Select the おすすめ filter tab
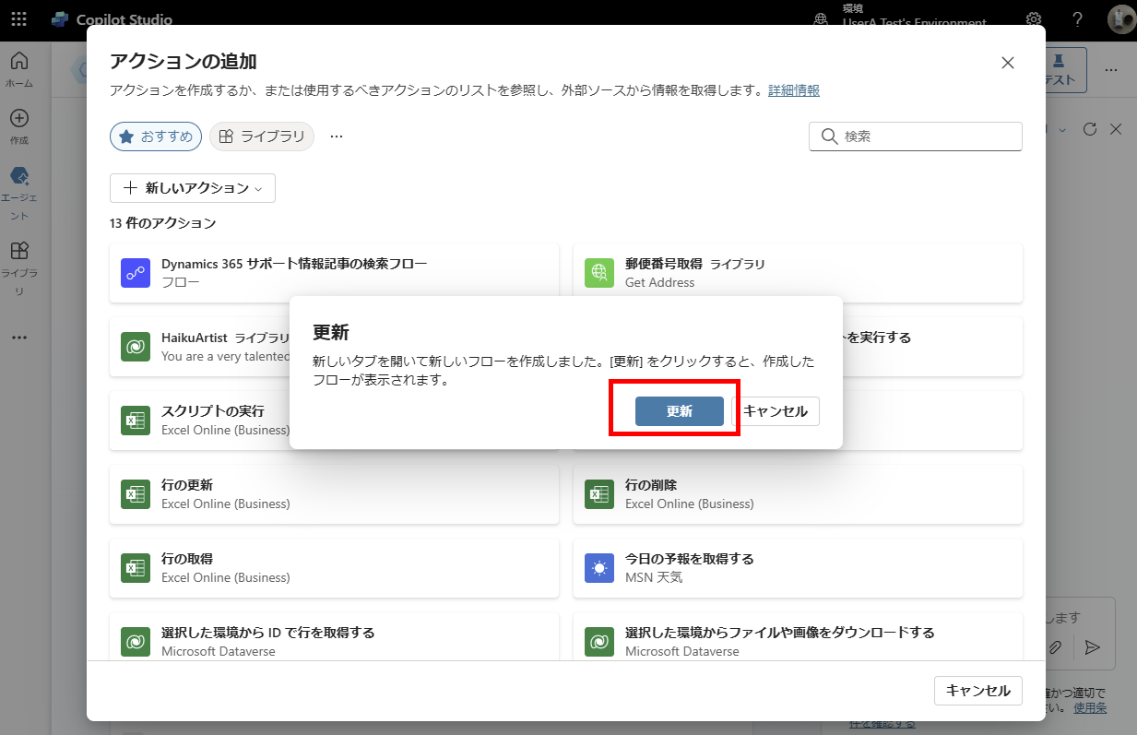This screenshot has width=1137, height=735. pyautogui.click(x=156, y=136)
